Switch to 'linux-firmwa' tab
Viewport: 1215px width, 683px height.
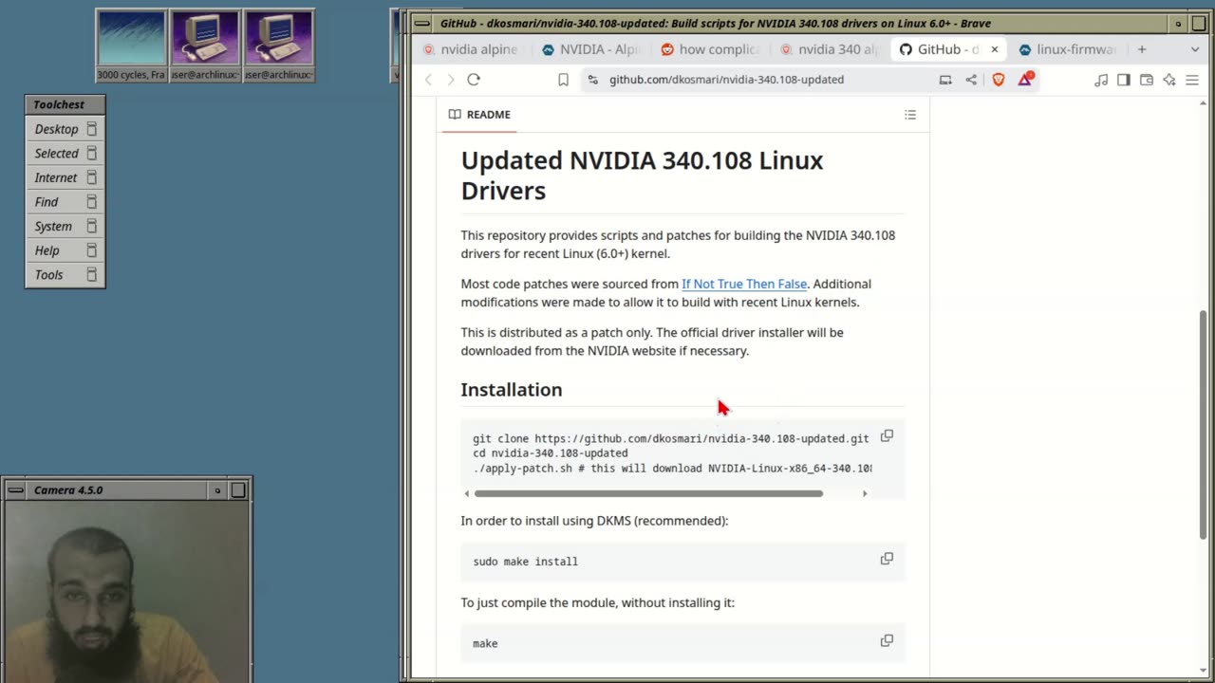click(x=1069, y=49)
